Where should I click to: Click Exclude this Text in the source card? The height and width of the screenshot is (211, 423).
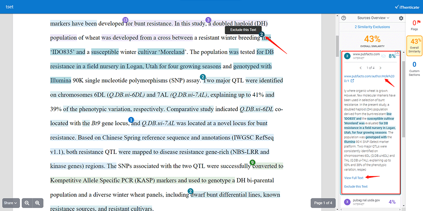(356, 187)
